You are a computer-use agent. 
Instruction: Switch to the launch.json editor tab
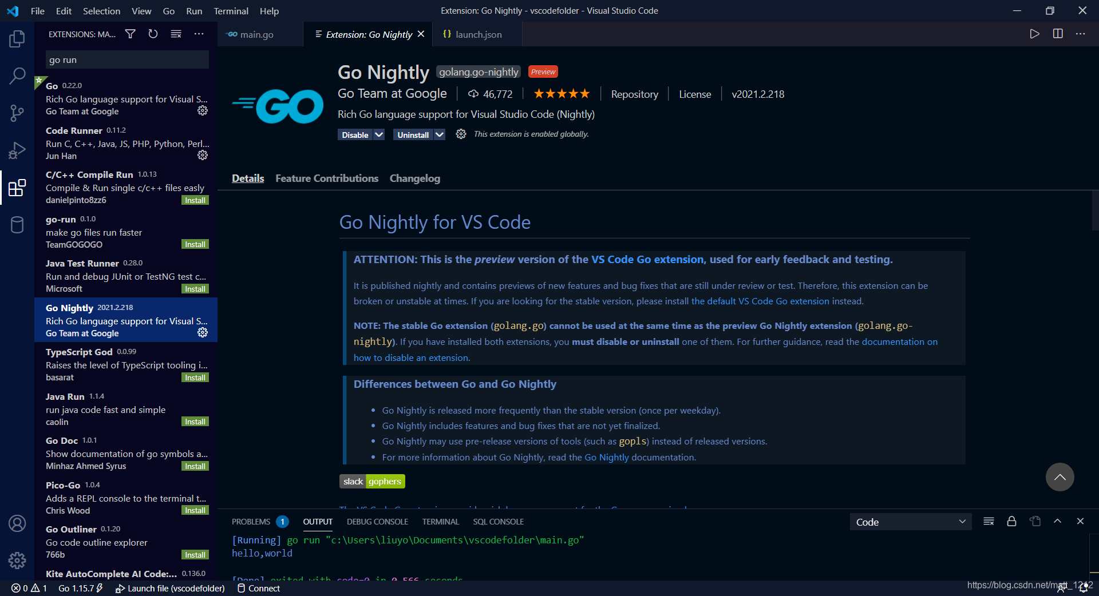(x=477, y=34)
